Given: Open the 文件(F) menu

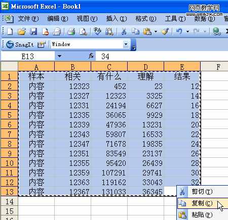Looking at the screenshot, I should tap(28, 19).
